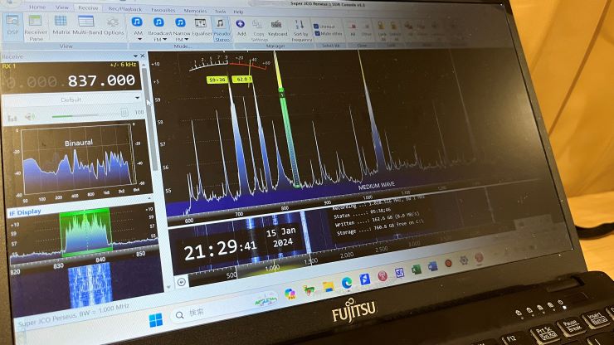This screenshot has height=345, width=614.
Task: Click the 21:29:41 recording clock
Action: [220, 249]
